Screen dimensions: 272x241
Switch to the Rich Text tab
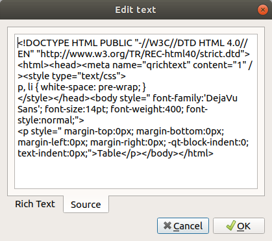click(x=35, y=204)
